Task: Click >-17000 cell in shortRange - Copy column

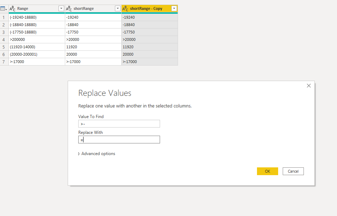Action: click(149, 62)
